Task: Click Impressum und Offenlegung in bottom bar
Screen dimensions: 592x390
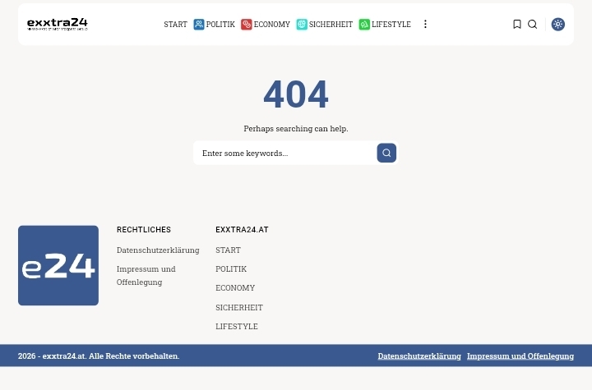Action: pos(520,356)
